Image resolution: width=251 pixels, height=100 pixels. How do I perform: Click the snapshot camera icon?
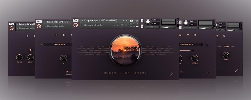(x=131, y=20)
